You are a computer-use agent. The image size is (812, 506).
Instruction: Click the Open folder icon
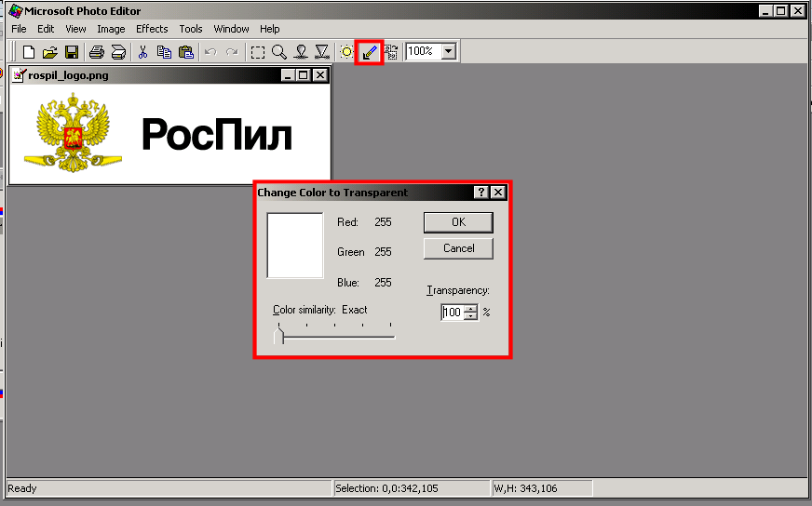coord(49,52)
